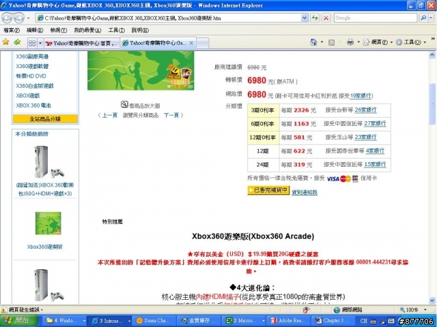Open the 工具(O) gear command menu
This screenshot has width=437, height=327.
pos(411,42)
